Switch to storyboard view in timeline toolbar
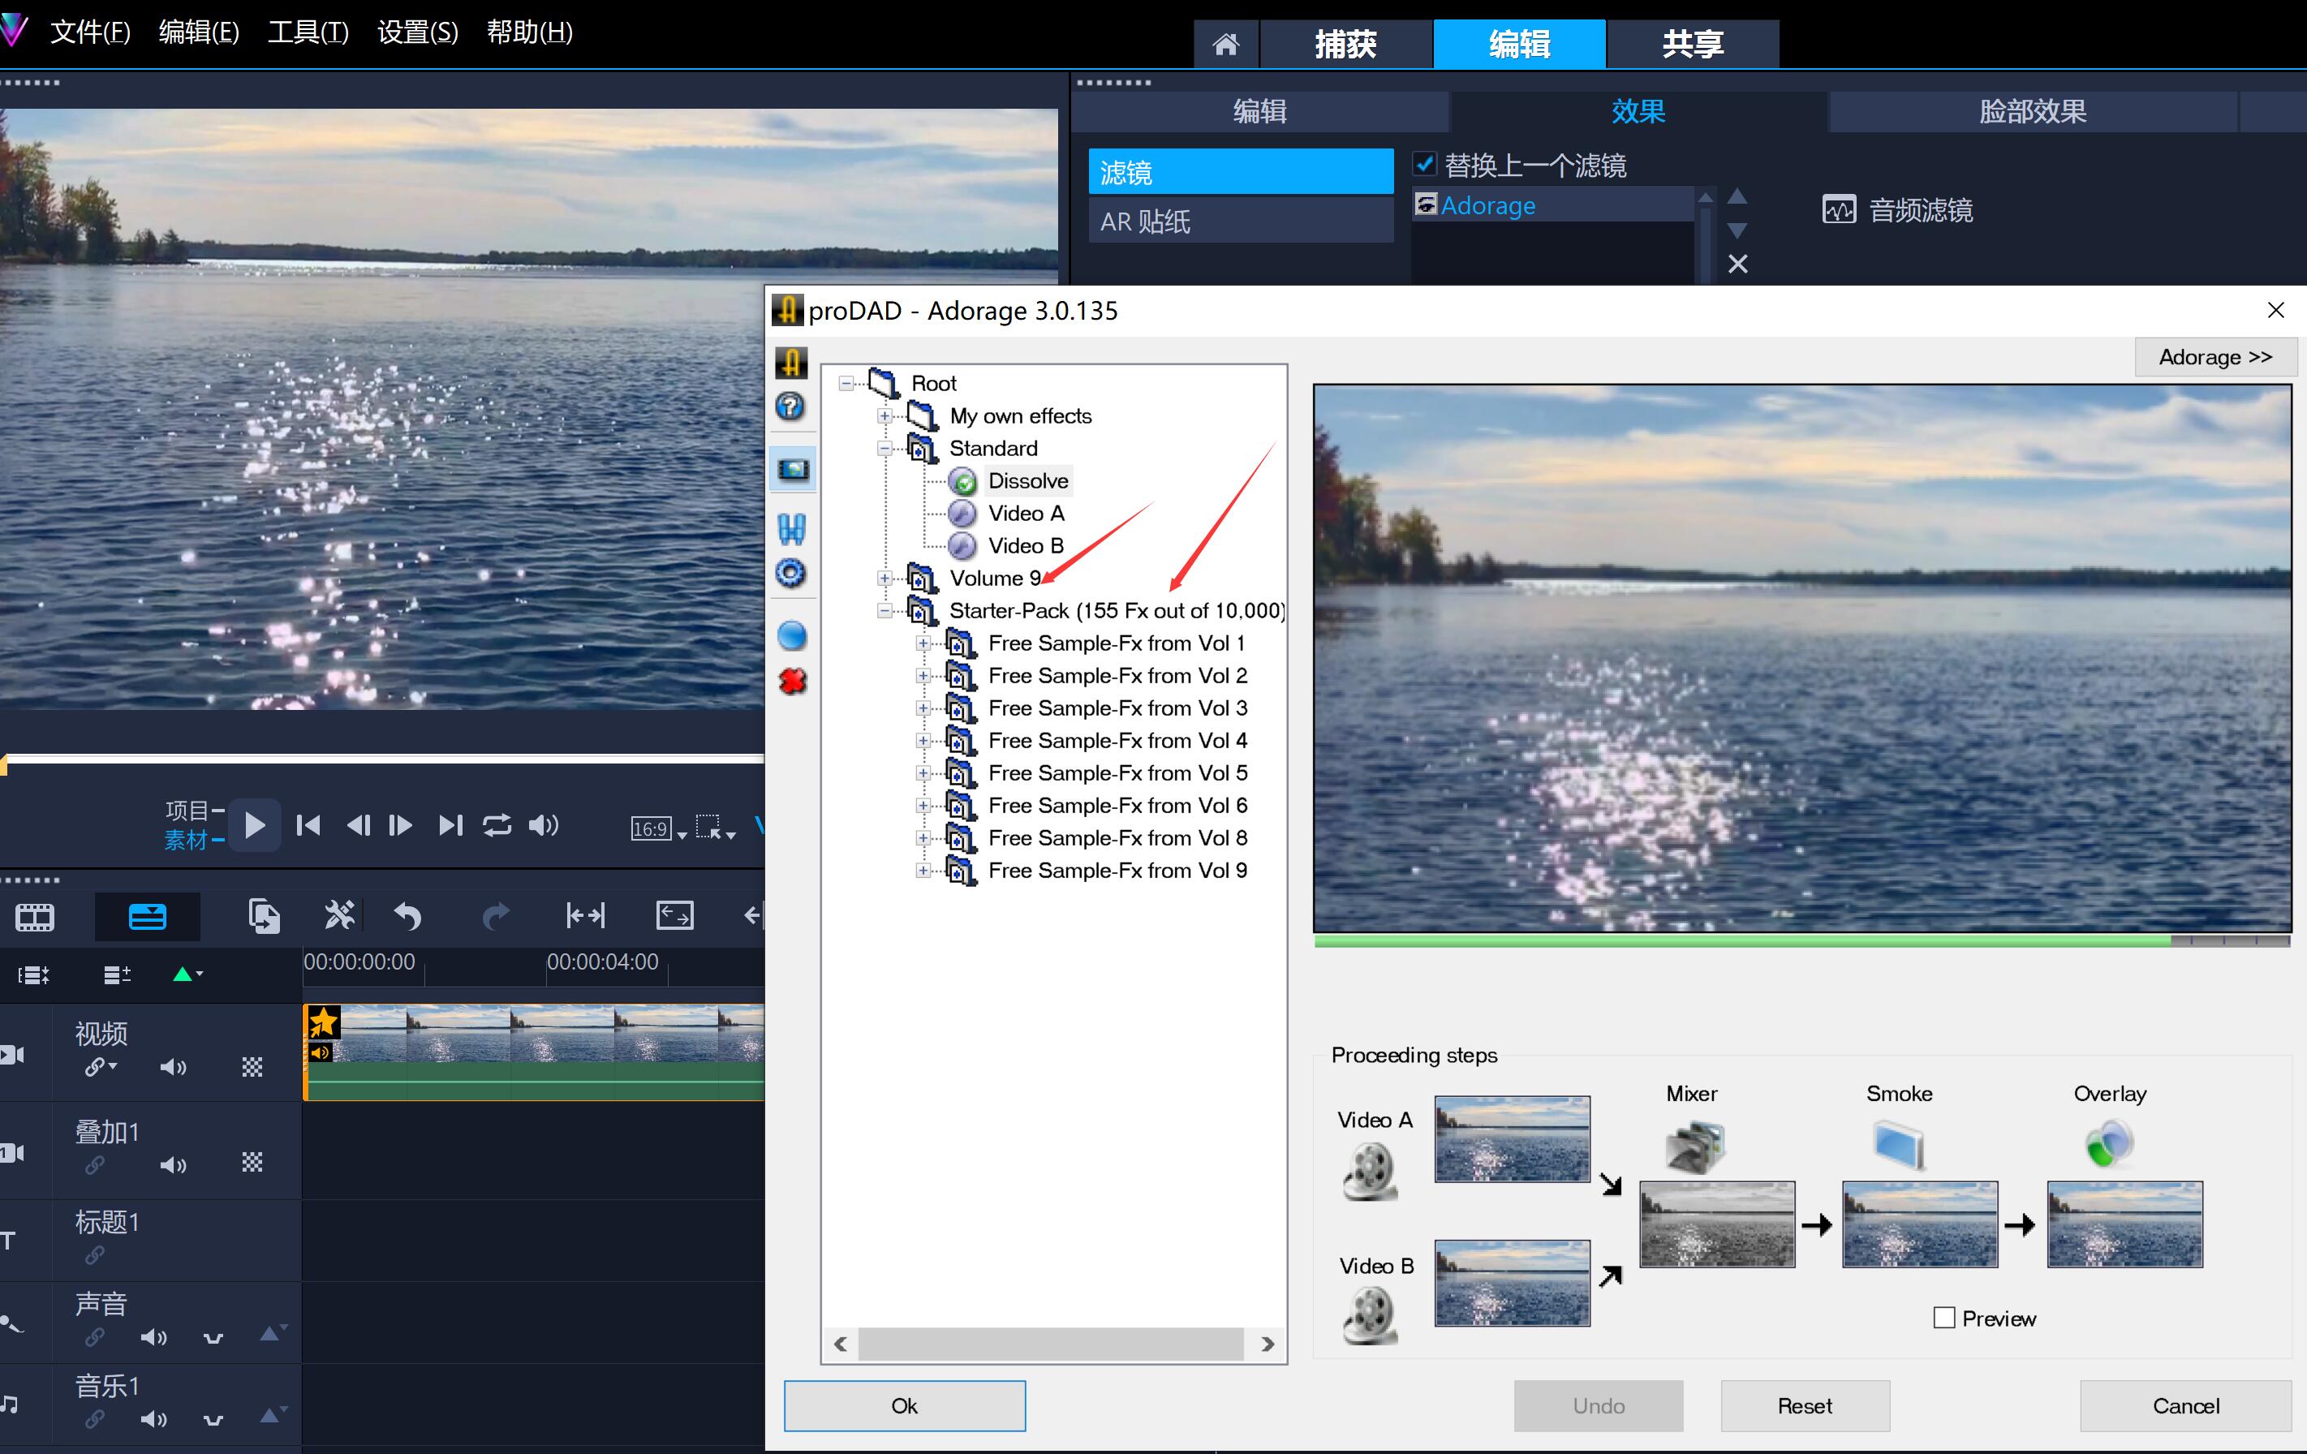Viewport: 2307px width, 1454px height. [x=36, y=917]
